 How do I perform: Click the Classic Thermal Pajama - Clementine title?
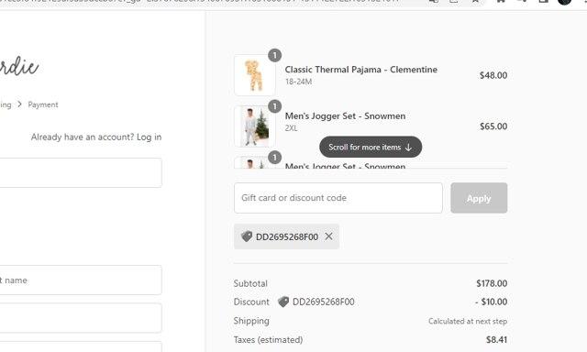coord(360,70)
